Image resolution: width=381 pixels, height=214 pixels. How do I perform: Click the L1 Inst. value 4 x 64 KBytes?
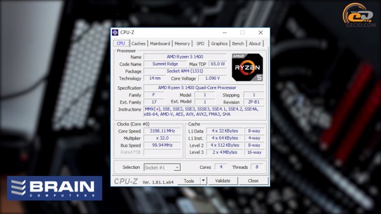pyautogui.click(x=225, y=138)
